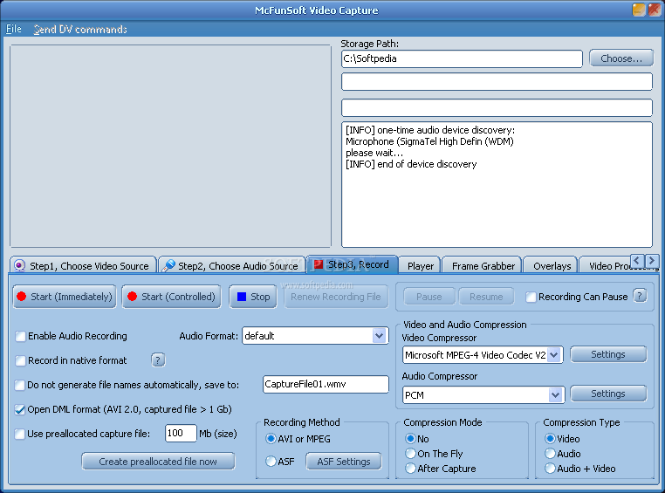Open the Send DV commands menu
The width and height of the screenshot is (665, 493).
point(80,29)
